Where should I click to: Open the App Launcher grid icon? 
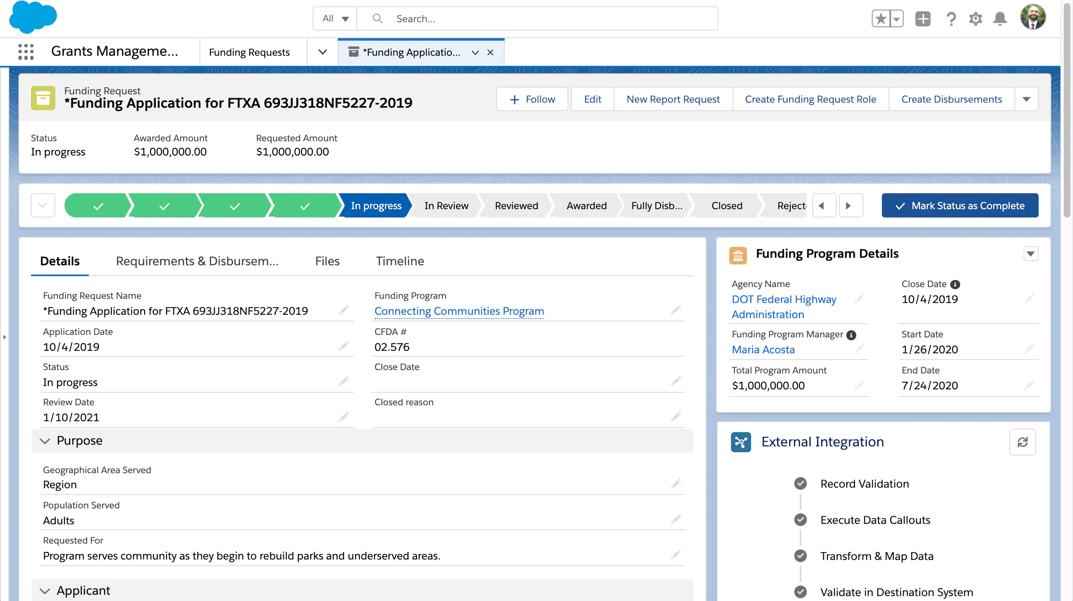click(x=26, y=52)
